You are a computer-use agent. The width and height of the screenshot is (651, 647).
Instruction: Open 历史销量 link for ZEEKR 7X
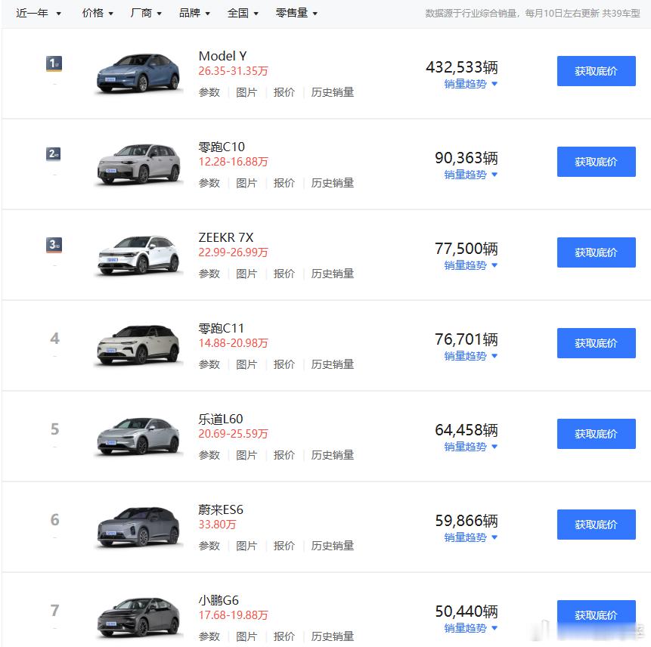333,274
